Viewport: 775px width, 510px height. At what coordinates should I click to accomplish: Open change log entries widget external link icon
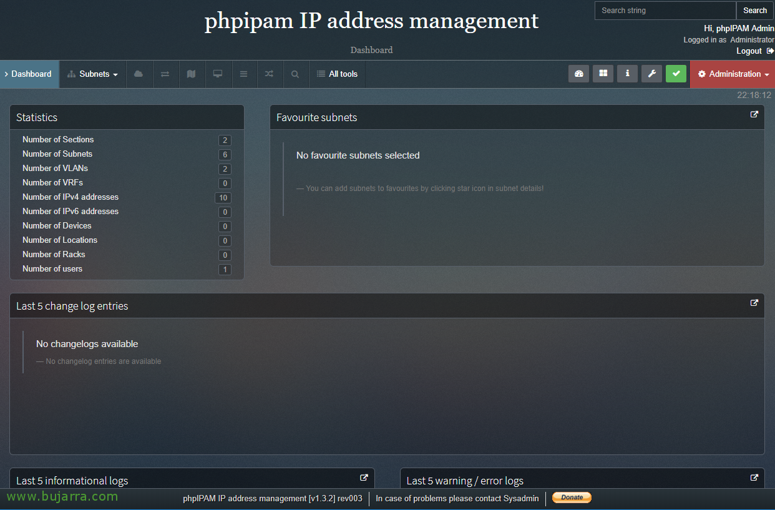(754, 303)
